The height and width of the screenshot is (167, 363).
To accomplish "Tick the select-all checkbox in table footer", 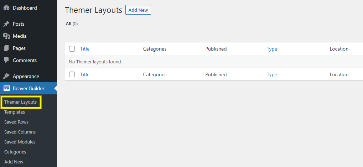I will click(72, 74).
